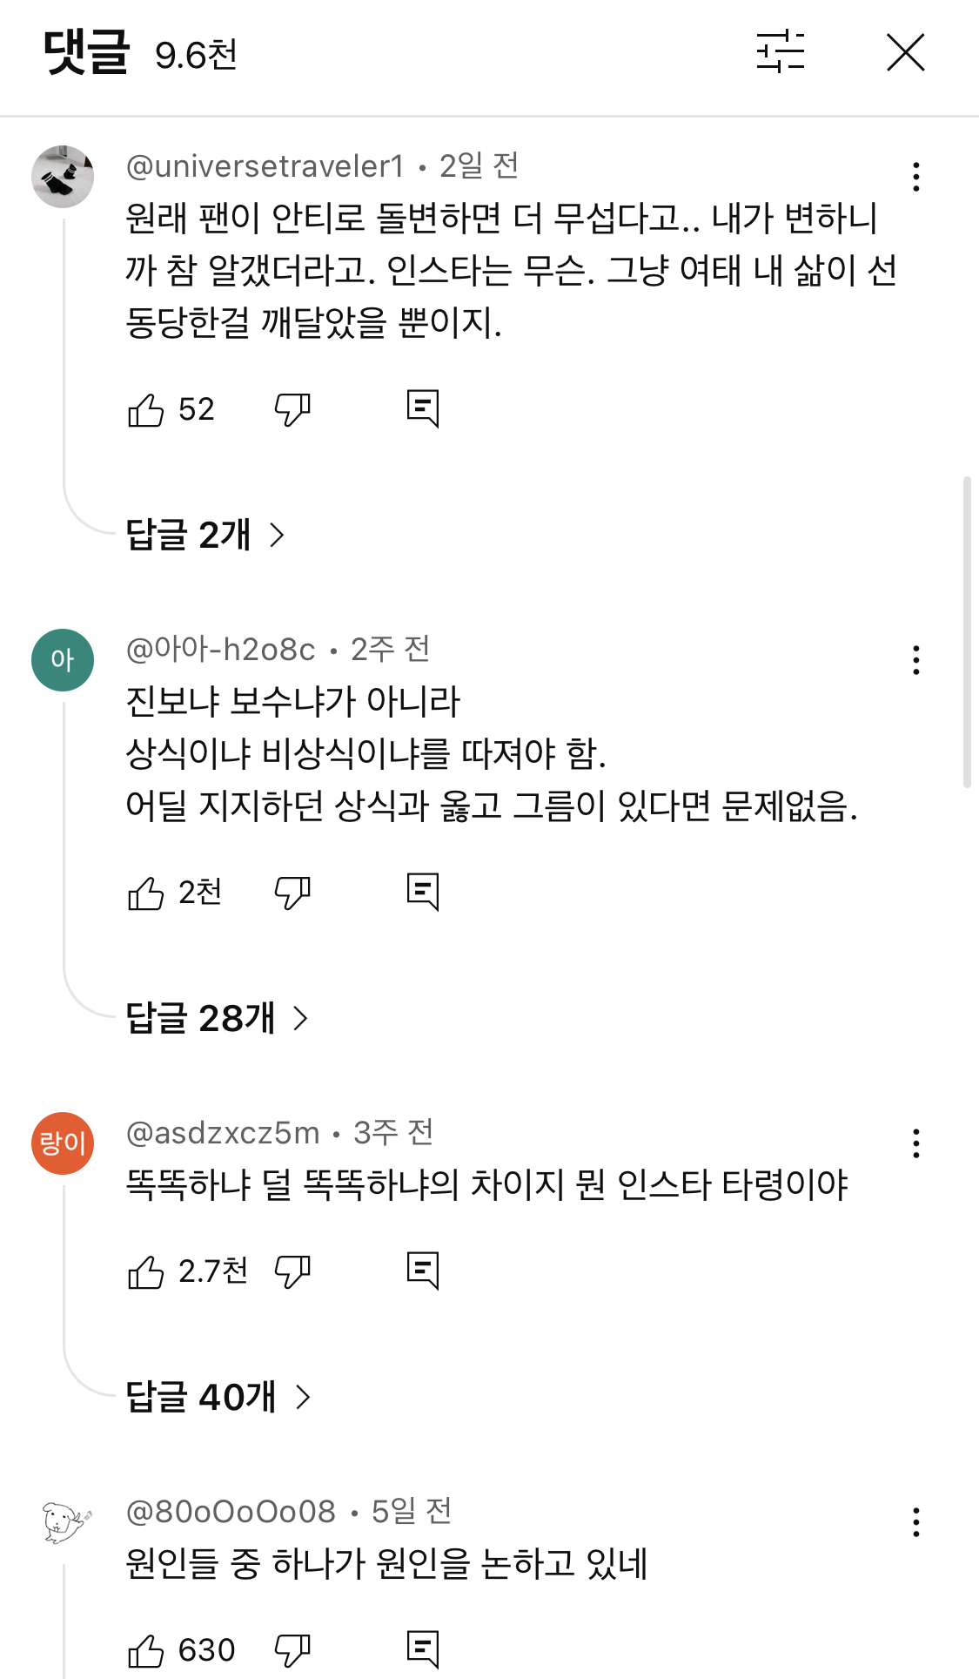The height and width of the screenshot is (1679, 979).
Task: Open more options for @아아-h2o8c's comment
Action: [915, 660]
